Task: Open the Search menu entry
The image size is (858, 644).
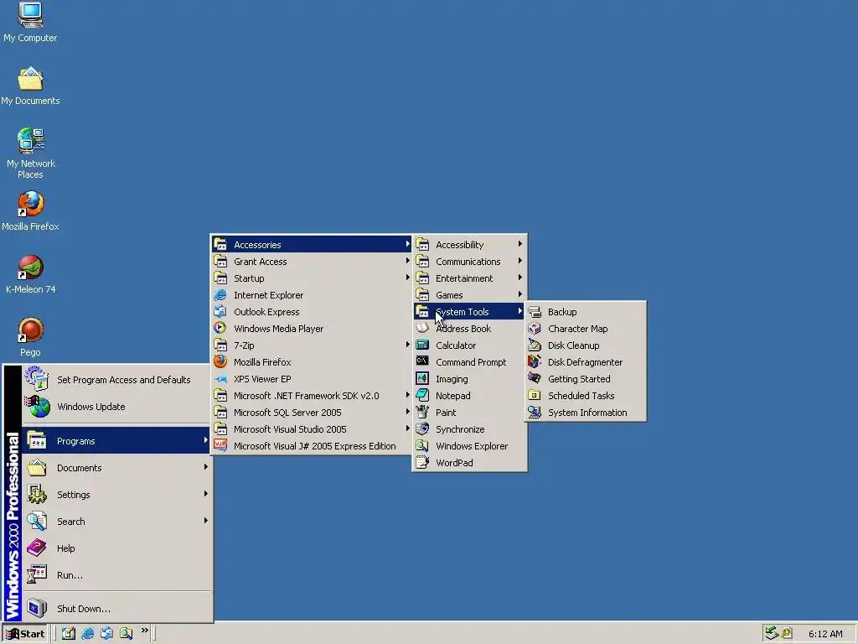Action: (x=116, y=522)
